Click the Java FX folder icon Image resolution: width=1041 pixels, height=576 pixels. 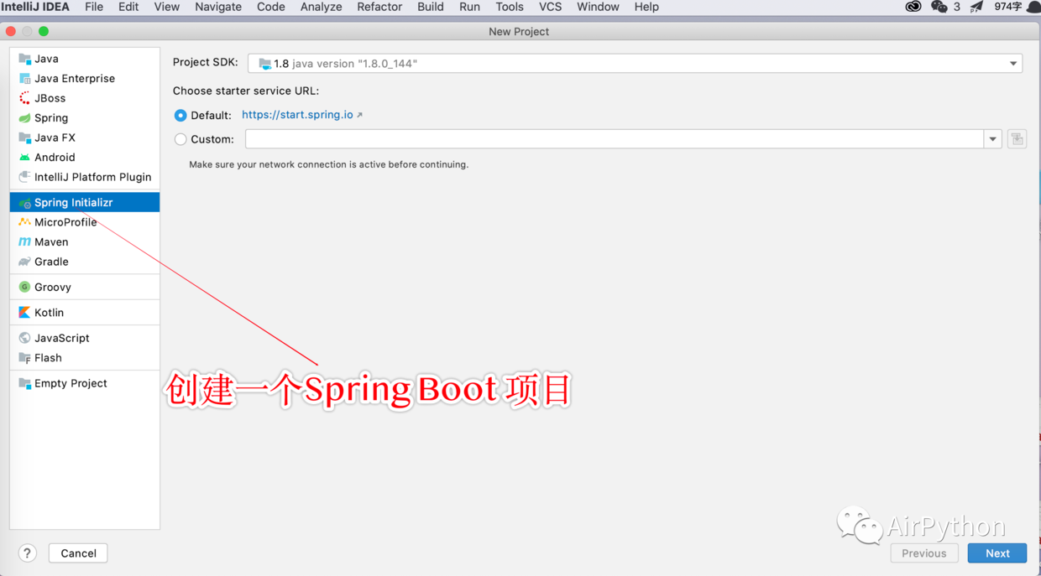tap(24, 138)
